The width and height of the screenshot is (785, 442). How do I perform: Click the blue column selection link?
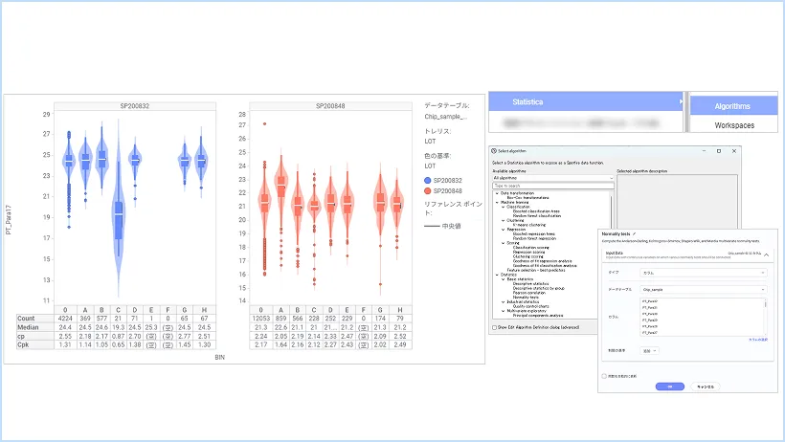tap(758, 340)
